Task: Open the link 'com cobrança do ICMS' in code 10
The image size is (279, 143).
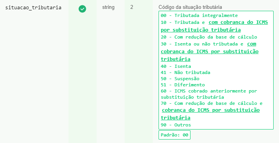Action: coord(238,22)
